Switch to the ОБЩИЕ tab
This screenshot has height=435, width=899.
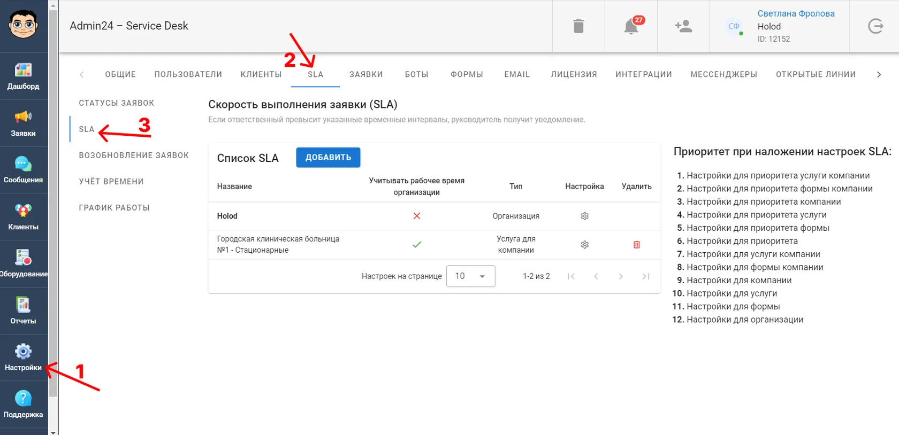pos(120,74)
